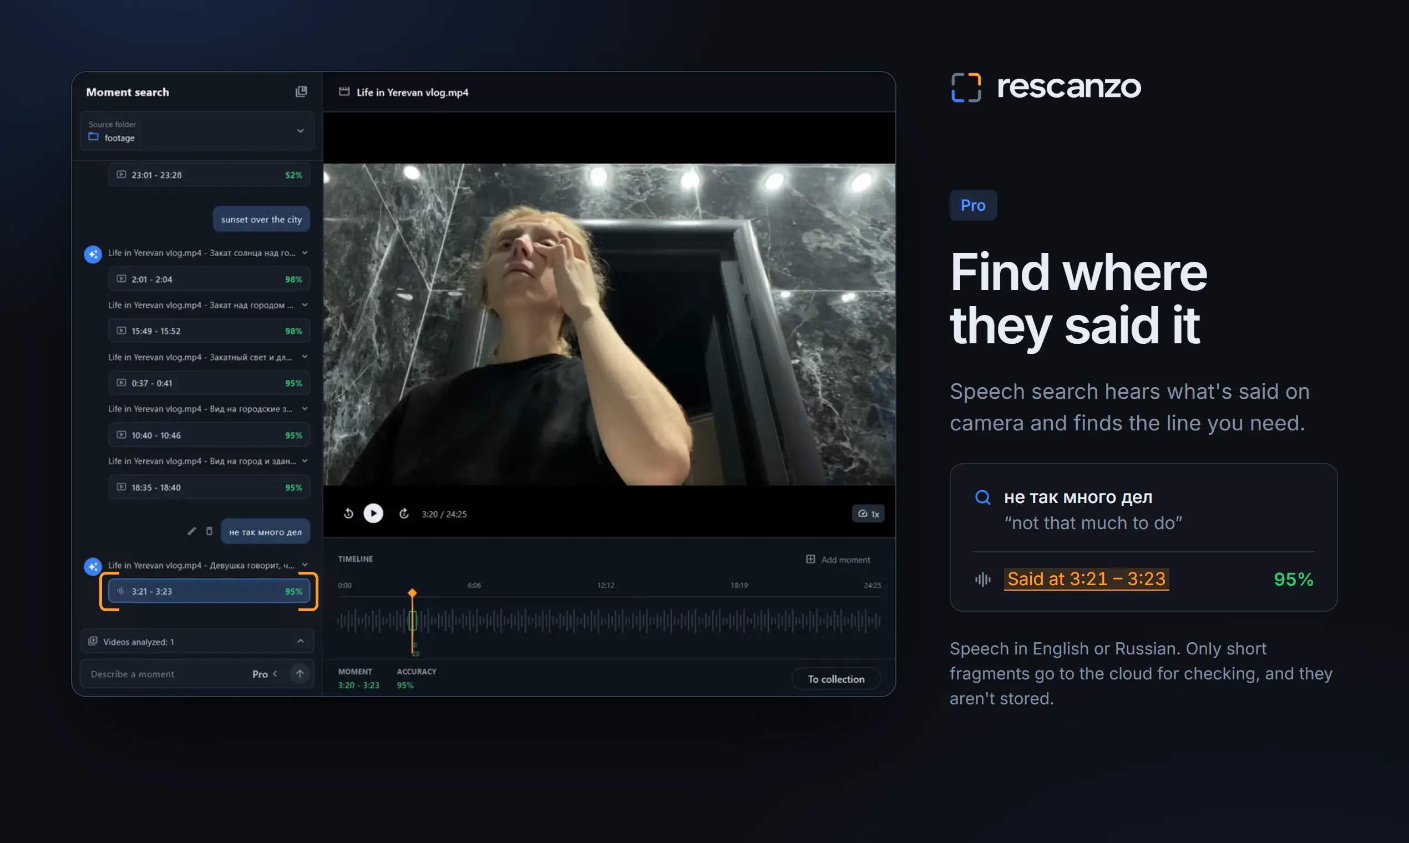Collapse the Вид на город и здан... result group
Viewport: 1409px width, 843px height.
coord(305,461)
